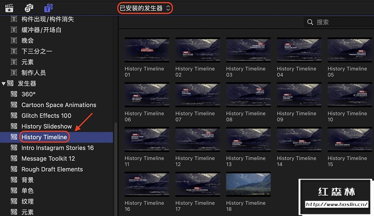Click into the 搜索 search field
The height and width of the screenshot is (216, 374).
point(339,22)
